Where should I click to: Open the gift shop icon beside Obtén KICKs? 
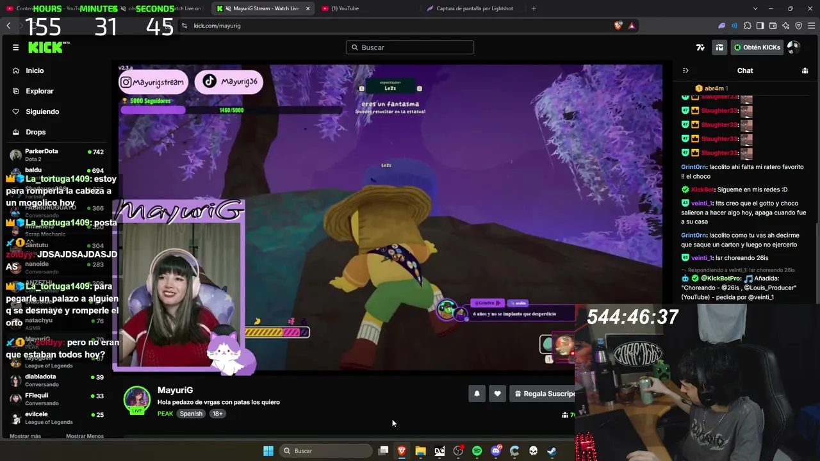pyautogui.click(x=719, y=47)
